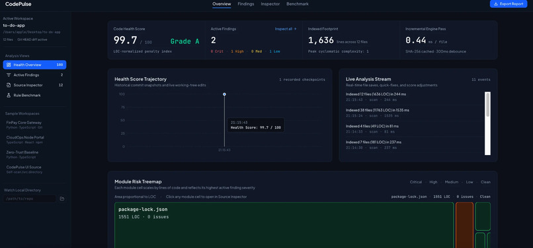This screenshot has height=248, width=533.
Task: Open the orange high-severity treemap cell
Action: (x=464, y=226)
